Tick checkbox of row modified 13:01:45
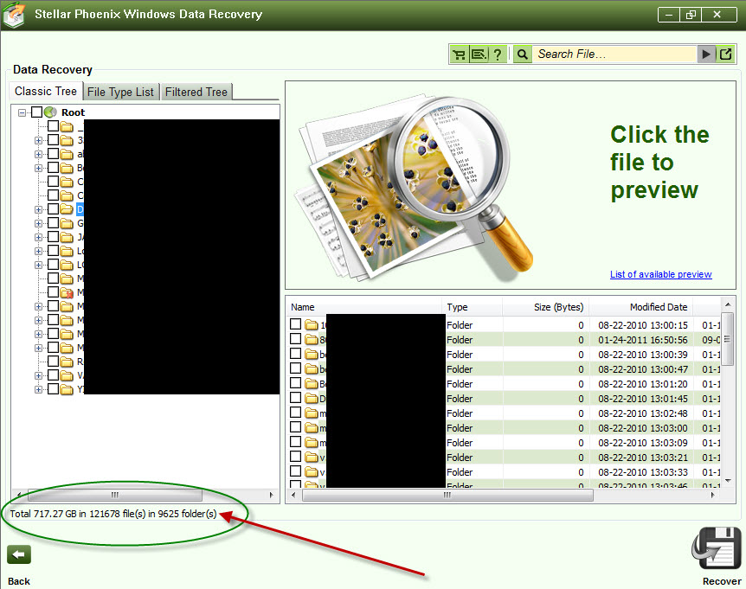The height and width of the screenshot is (589, 746). [x=295, y=397]
